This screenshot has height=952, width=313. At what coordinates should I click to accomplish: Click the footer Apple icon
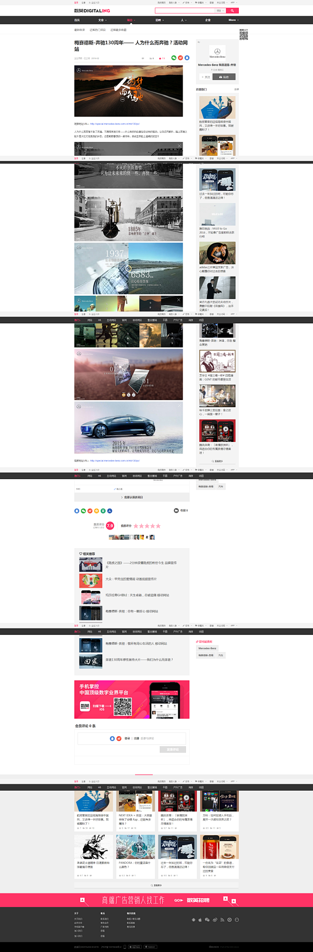(x=200, y=920)
